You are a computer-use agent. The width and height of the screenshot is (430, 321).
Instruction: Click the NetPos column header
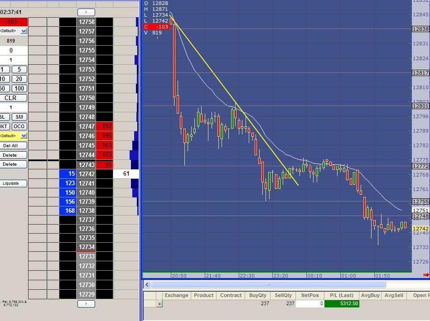pos(309,295)
